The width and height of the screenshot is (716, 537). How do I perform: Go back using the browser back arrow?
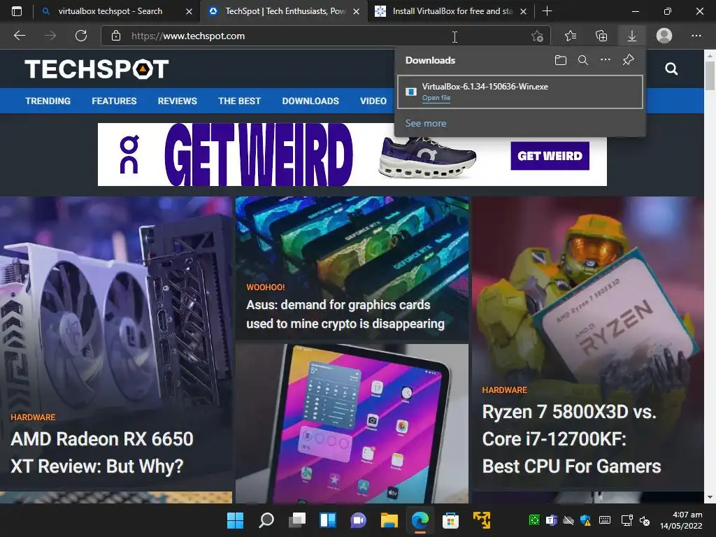click(20, 36)
